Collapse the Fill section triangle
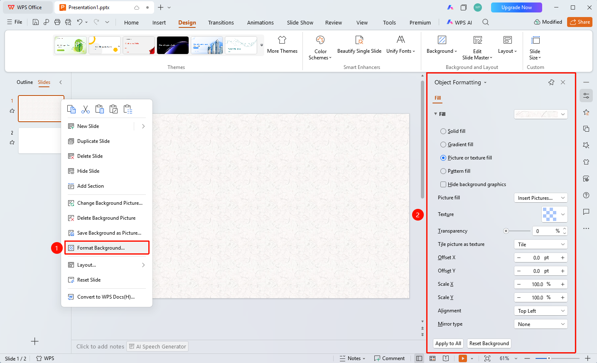 pyautogui.click(x=435, y=114)
